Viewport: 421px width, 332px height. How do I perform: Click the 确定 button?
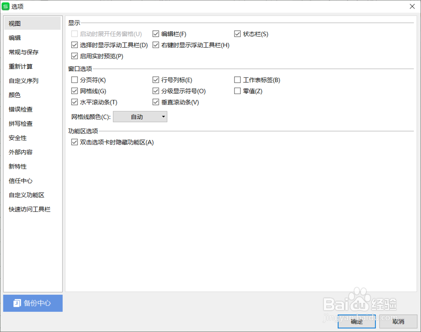(x=357, y=321)
